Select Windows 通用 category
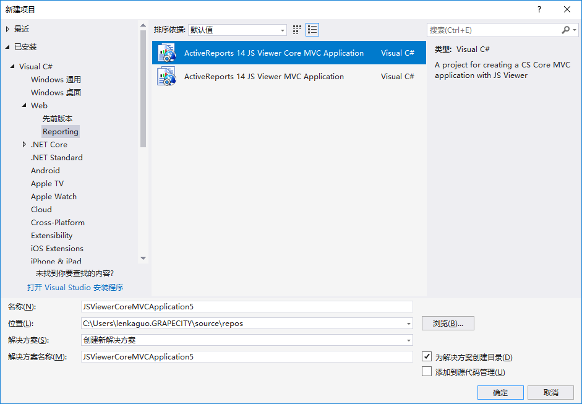This screenshot has width=582, height=404. (56, 79)
